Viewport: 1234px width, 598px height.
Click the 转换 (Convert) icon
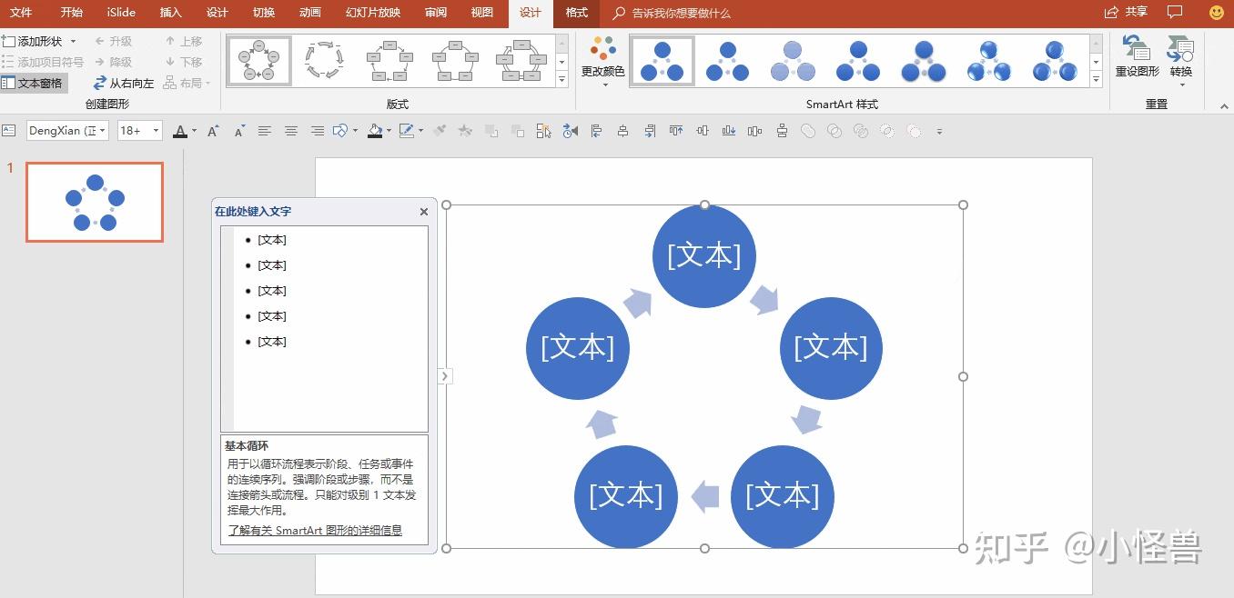click(1180, 56)
